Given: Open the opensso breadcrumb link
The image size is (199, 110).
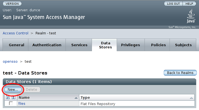Looking at the screenshot, I should coord(10,62).
